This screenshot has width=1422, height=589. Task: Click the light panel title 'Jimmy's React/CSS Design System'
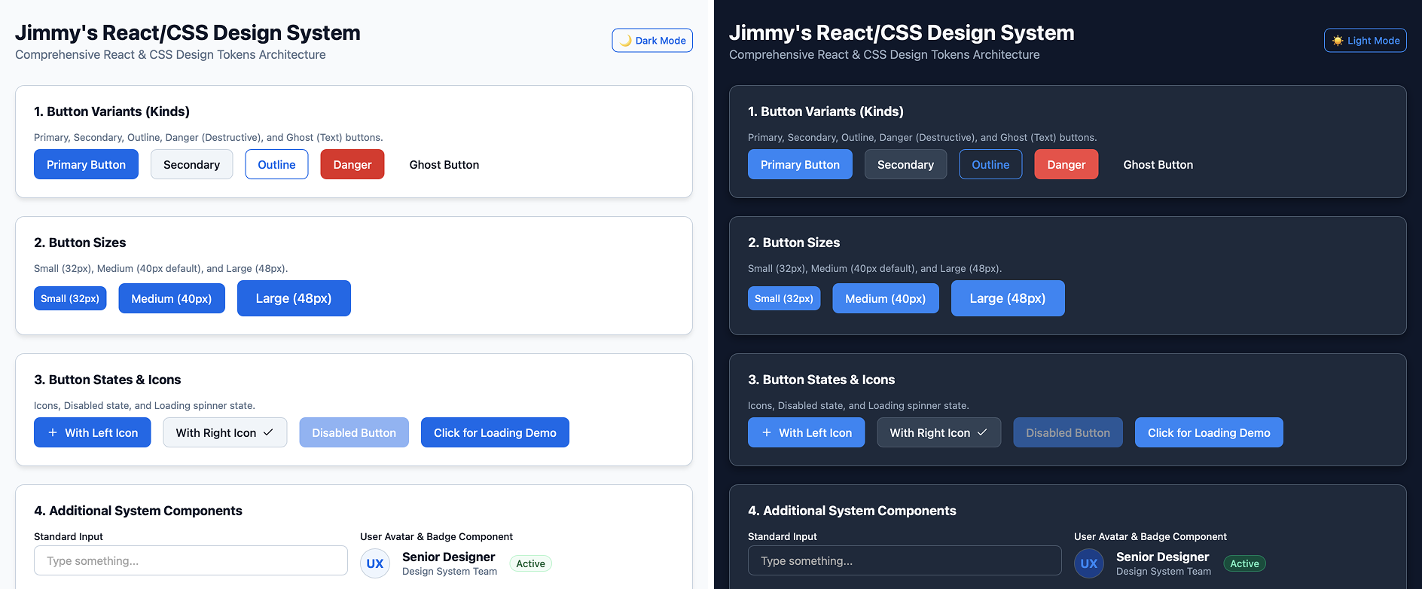pos(188,32)
